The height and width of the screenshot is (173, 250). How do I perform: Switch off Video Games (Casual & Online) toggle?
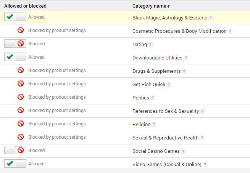click(x=15, y=164)
